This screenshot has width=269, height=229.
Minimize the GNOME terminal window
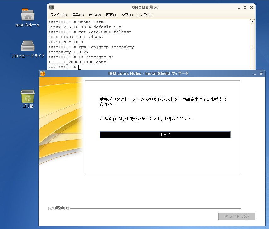(x=239, y=8)
